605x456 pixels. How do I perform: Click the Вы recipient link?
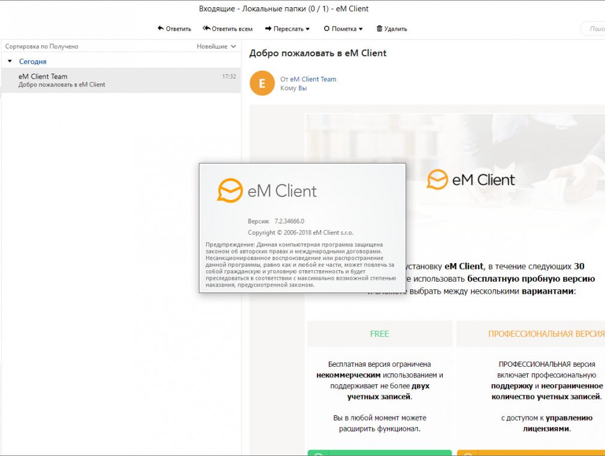(x=302, y=88)
